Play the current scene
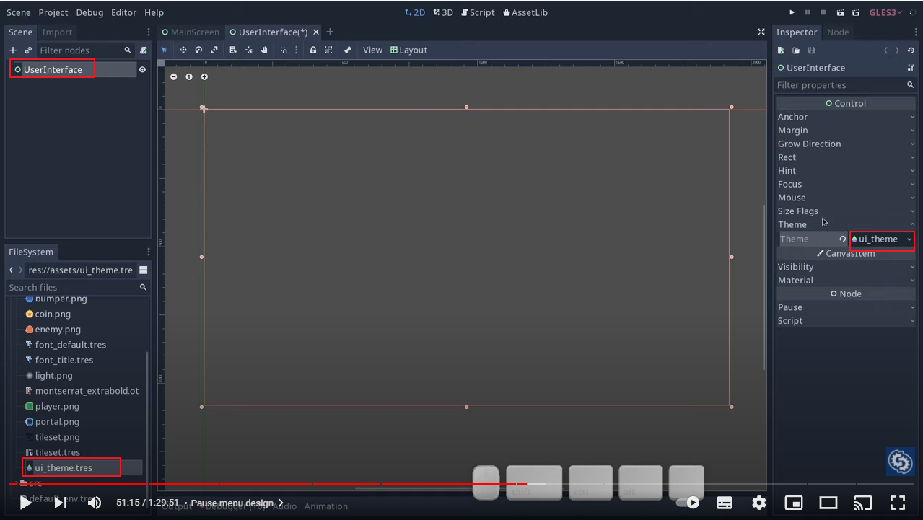This screenshot has height=520, width=923. (839, 12)
